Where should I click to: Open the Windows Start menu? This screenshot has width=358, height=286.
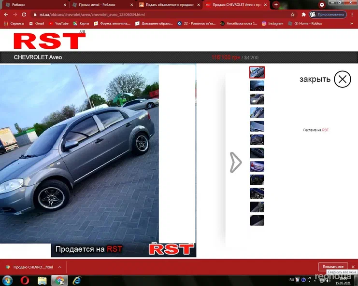[7, 281]
